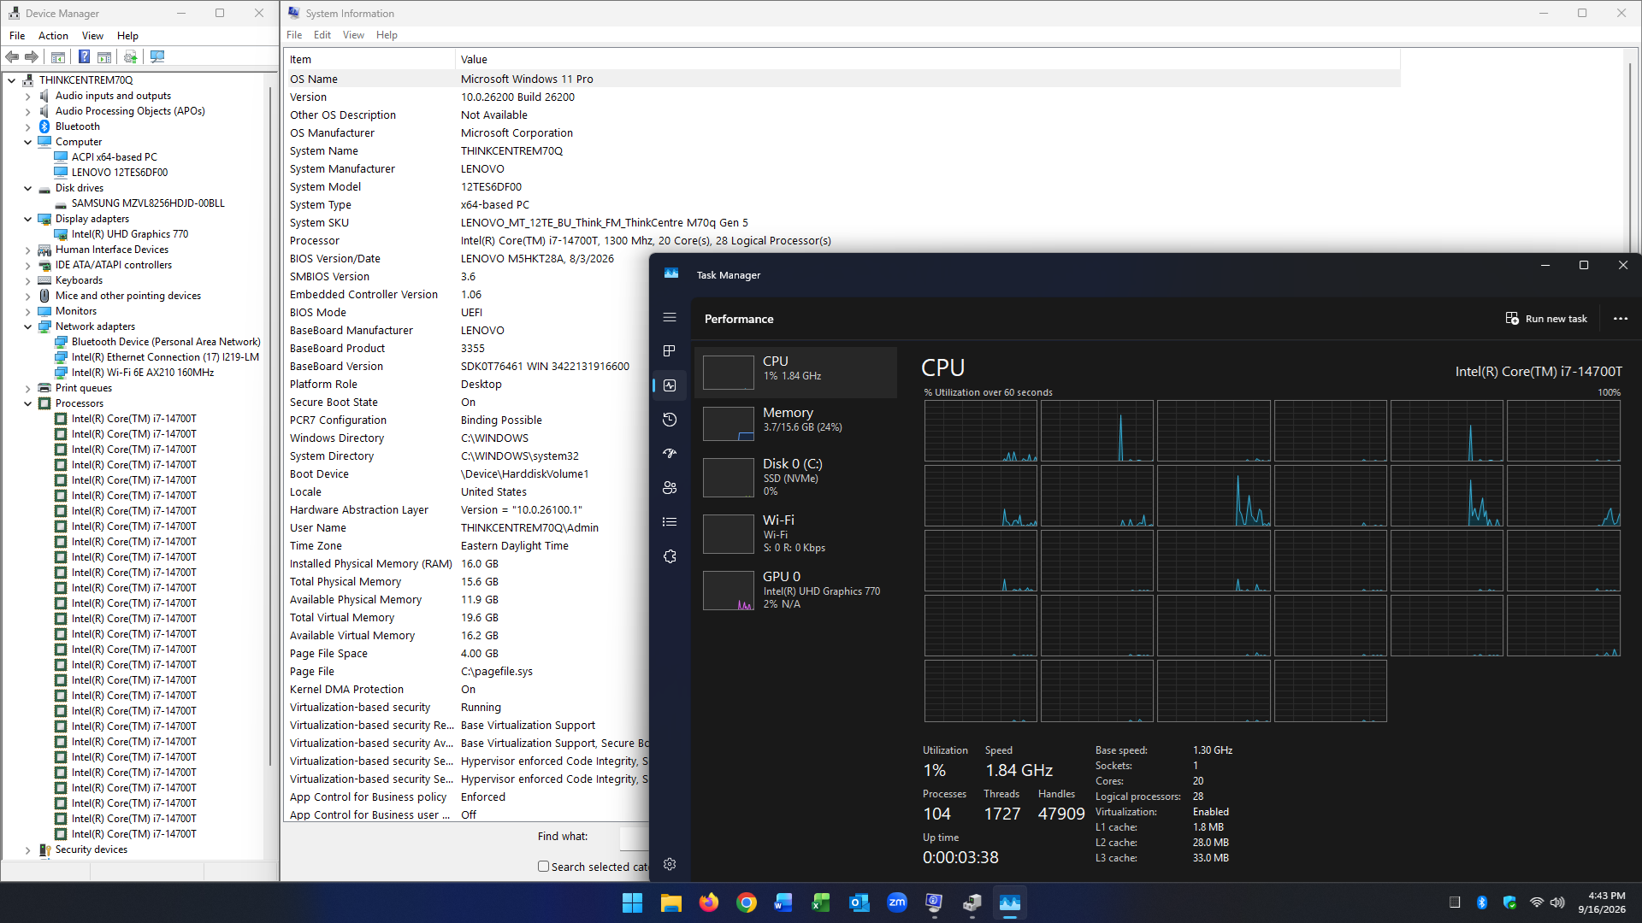Open App history in Task Manager sidebar
Viewport: 1642px width, 923px height.
[670, 420]
